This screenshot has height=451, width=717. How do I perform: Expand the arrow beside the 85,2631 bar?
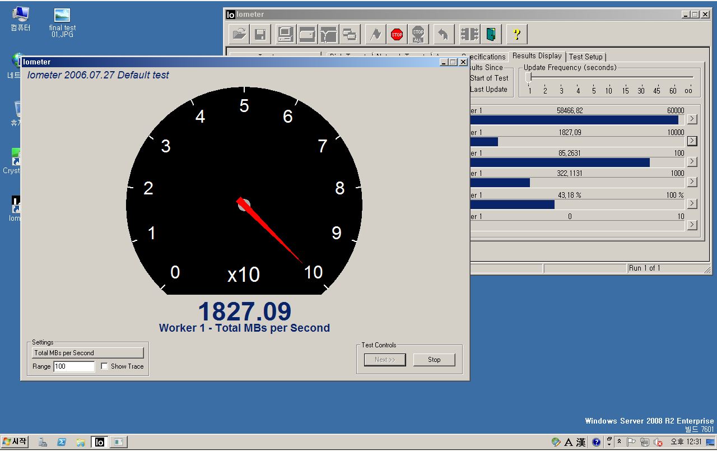(x=692, y=162)
